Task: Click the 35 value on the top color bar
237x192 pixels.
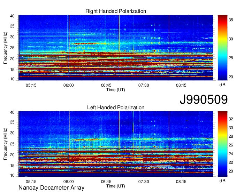Action: coord(231,20)
